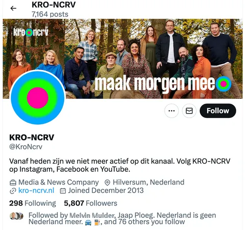Open the kro-ncrv.nl website link
This screenshot has height=230, width=245.
[x=36, y=190]
